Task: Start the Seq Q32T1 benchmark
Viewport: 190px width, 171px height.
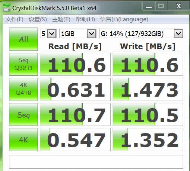Action: click(x=23, y=64)
